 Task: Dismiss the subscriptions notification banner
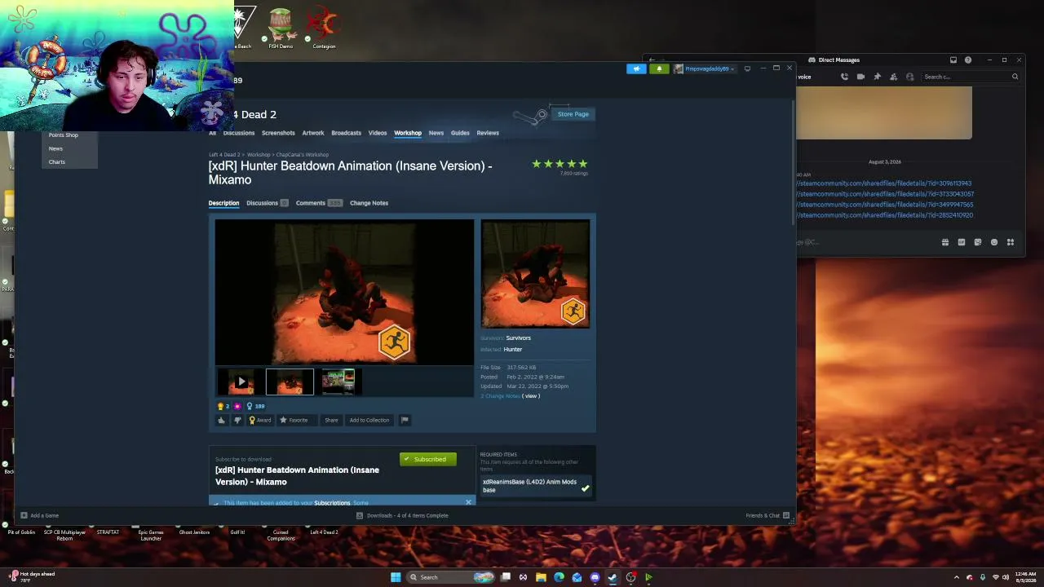[x=468, y=502]
